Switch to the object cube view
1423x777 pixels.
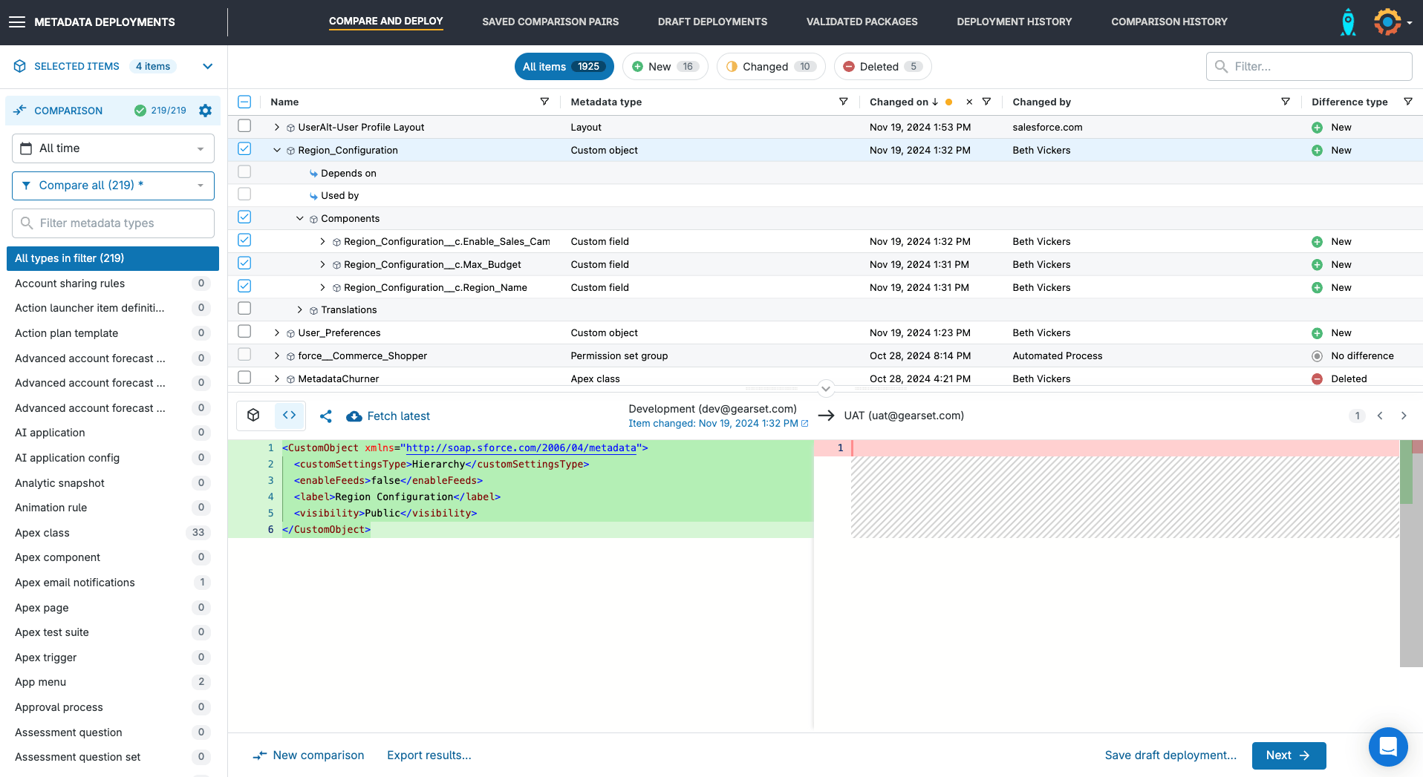(x=254, y=416)
